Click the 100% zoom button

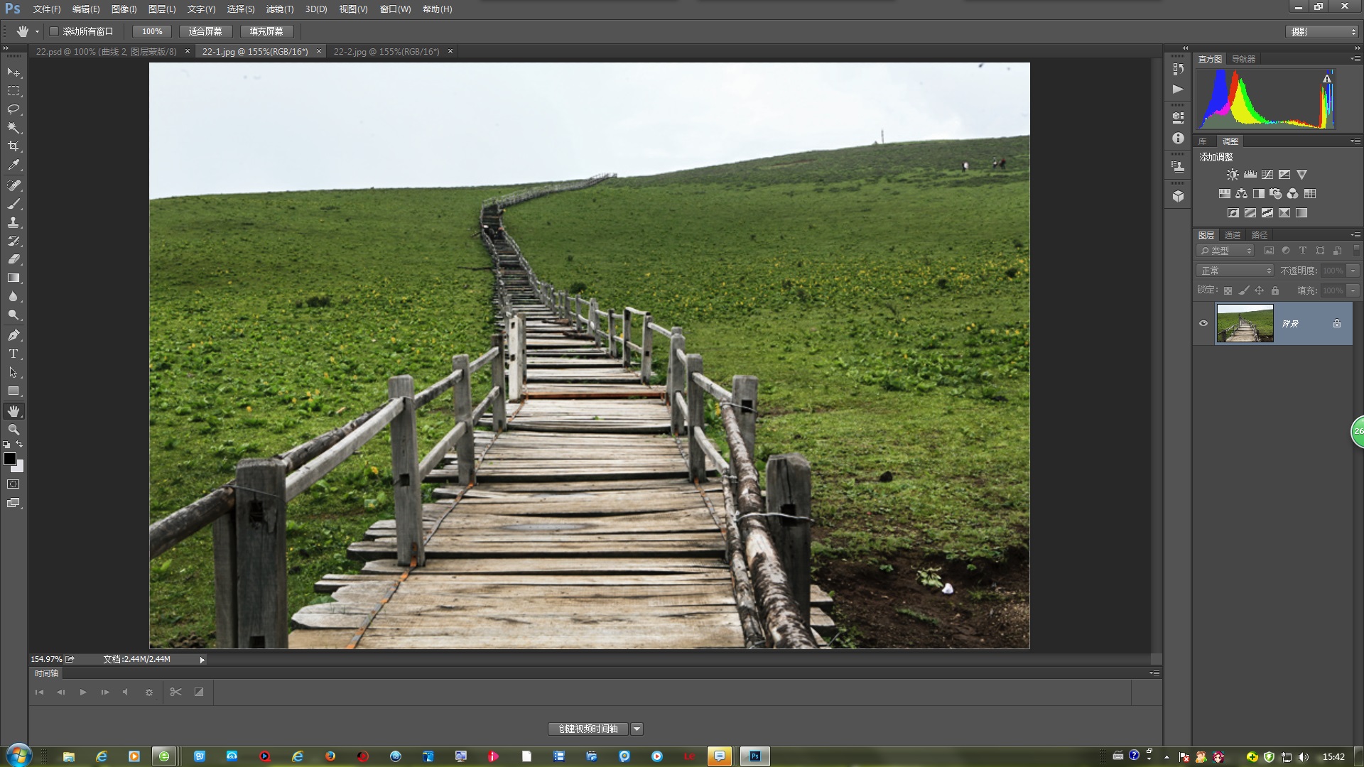(152, 32)
